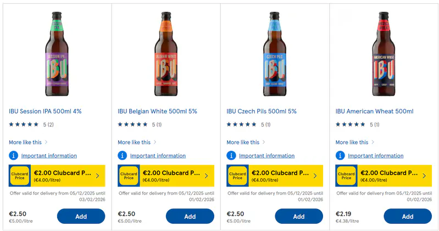The image size is (439, 231).
Task: Click star rating of IBU Session IPA
Action: 24,124
